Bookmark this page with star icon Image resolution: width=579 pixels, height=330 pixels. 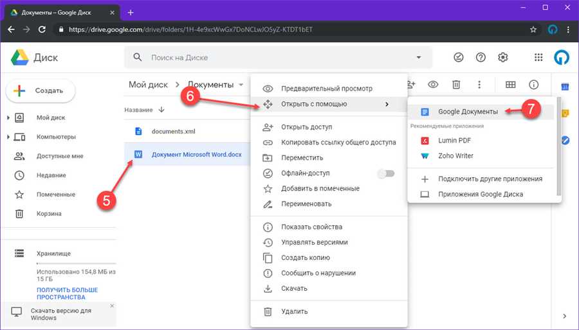coord(533,30)
